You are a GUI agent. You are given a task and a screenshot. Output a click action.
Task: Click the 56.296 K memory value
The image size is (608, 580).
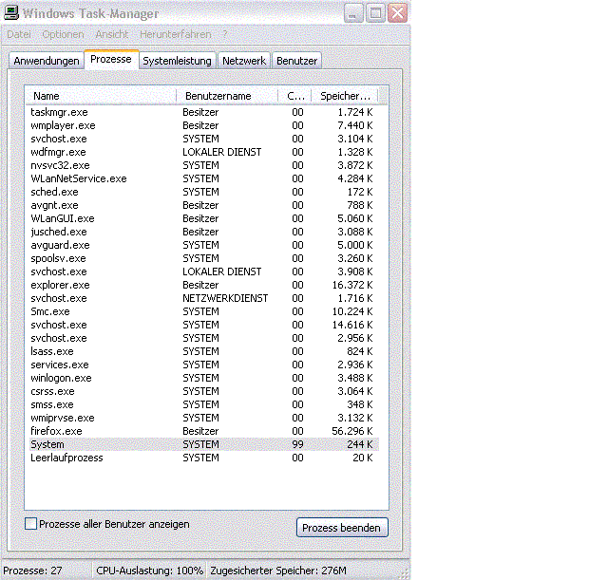click(352, 431)
